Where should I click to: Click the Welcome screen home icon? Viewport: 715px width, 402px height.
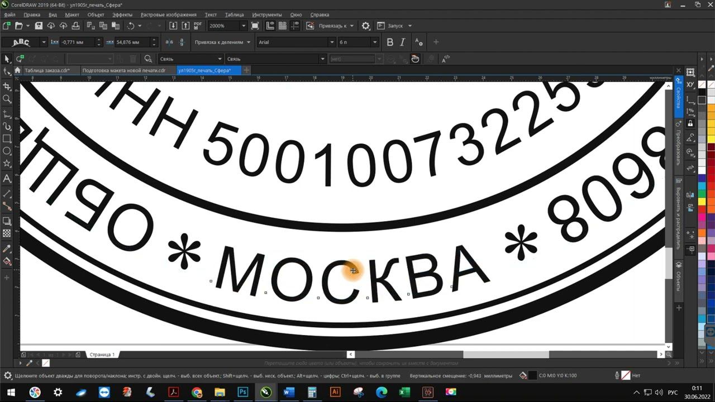(x=18, y=70)
